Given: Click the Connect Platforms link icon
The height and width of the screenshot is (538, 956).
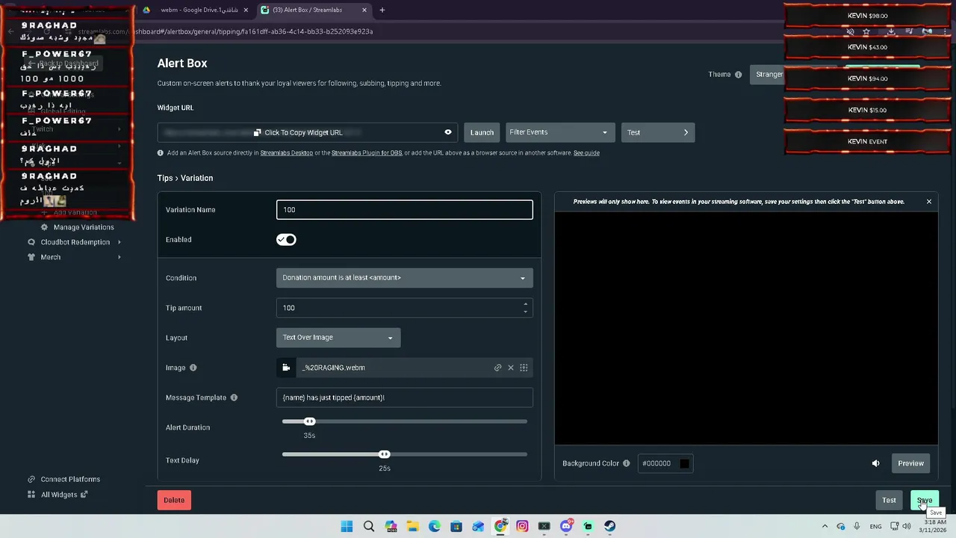Looking at the screenshot, I should (31, 479).
